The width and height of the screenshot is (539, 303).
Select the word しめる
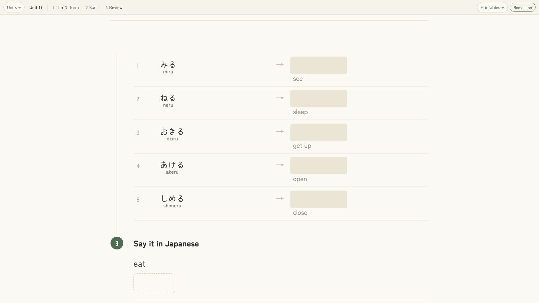tap(172, 198)
